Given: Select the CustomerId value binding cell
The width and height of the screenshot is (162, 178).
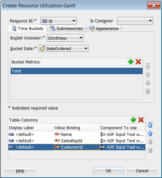Looking at the screenshot, I should click(x=77, y=147).
